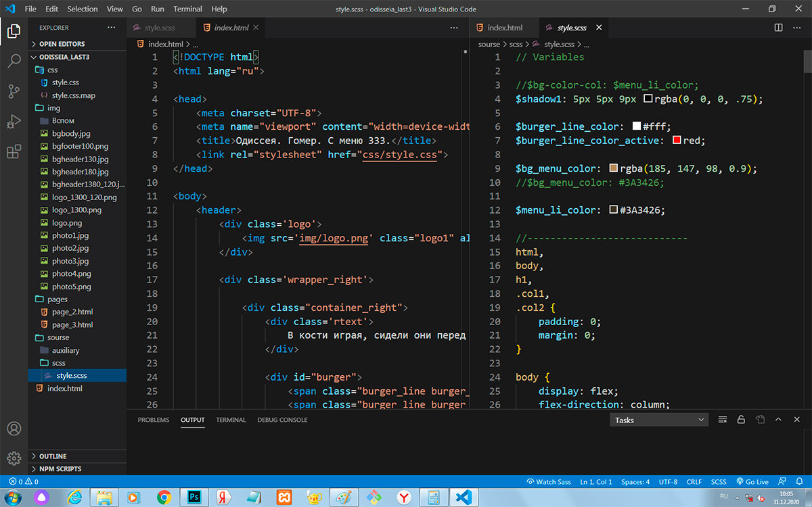Start Go Live server from status bar
This screenshot has width=812, height=507.
752,482
